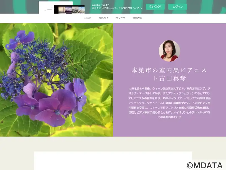
Task: Click the green Ameba Ownd banner background
Action: [x=203, y=7]
